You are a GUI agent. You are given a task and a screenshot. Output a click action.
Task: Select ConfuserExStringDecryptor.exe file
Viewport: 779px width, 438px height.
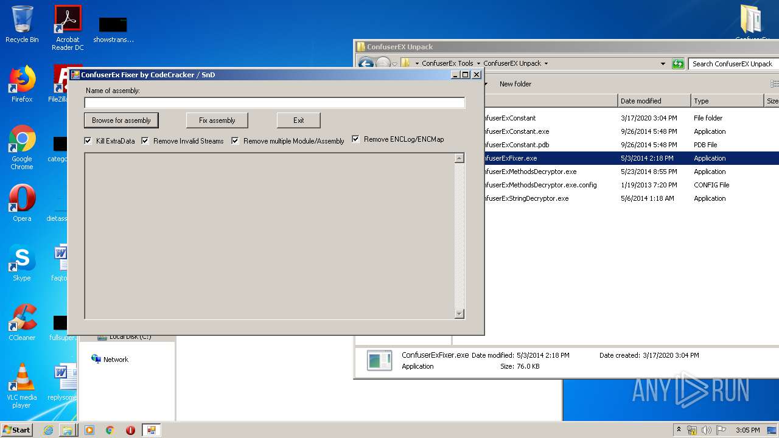click(631, 198)
